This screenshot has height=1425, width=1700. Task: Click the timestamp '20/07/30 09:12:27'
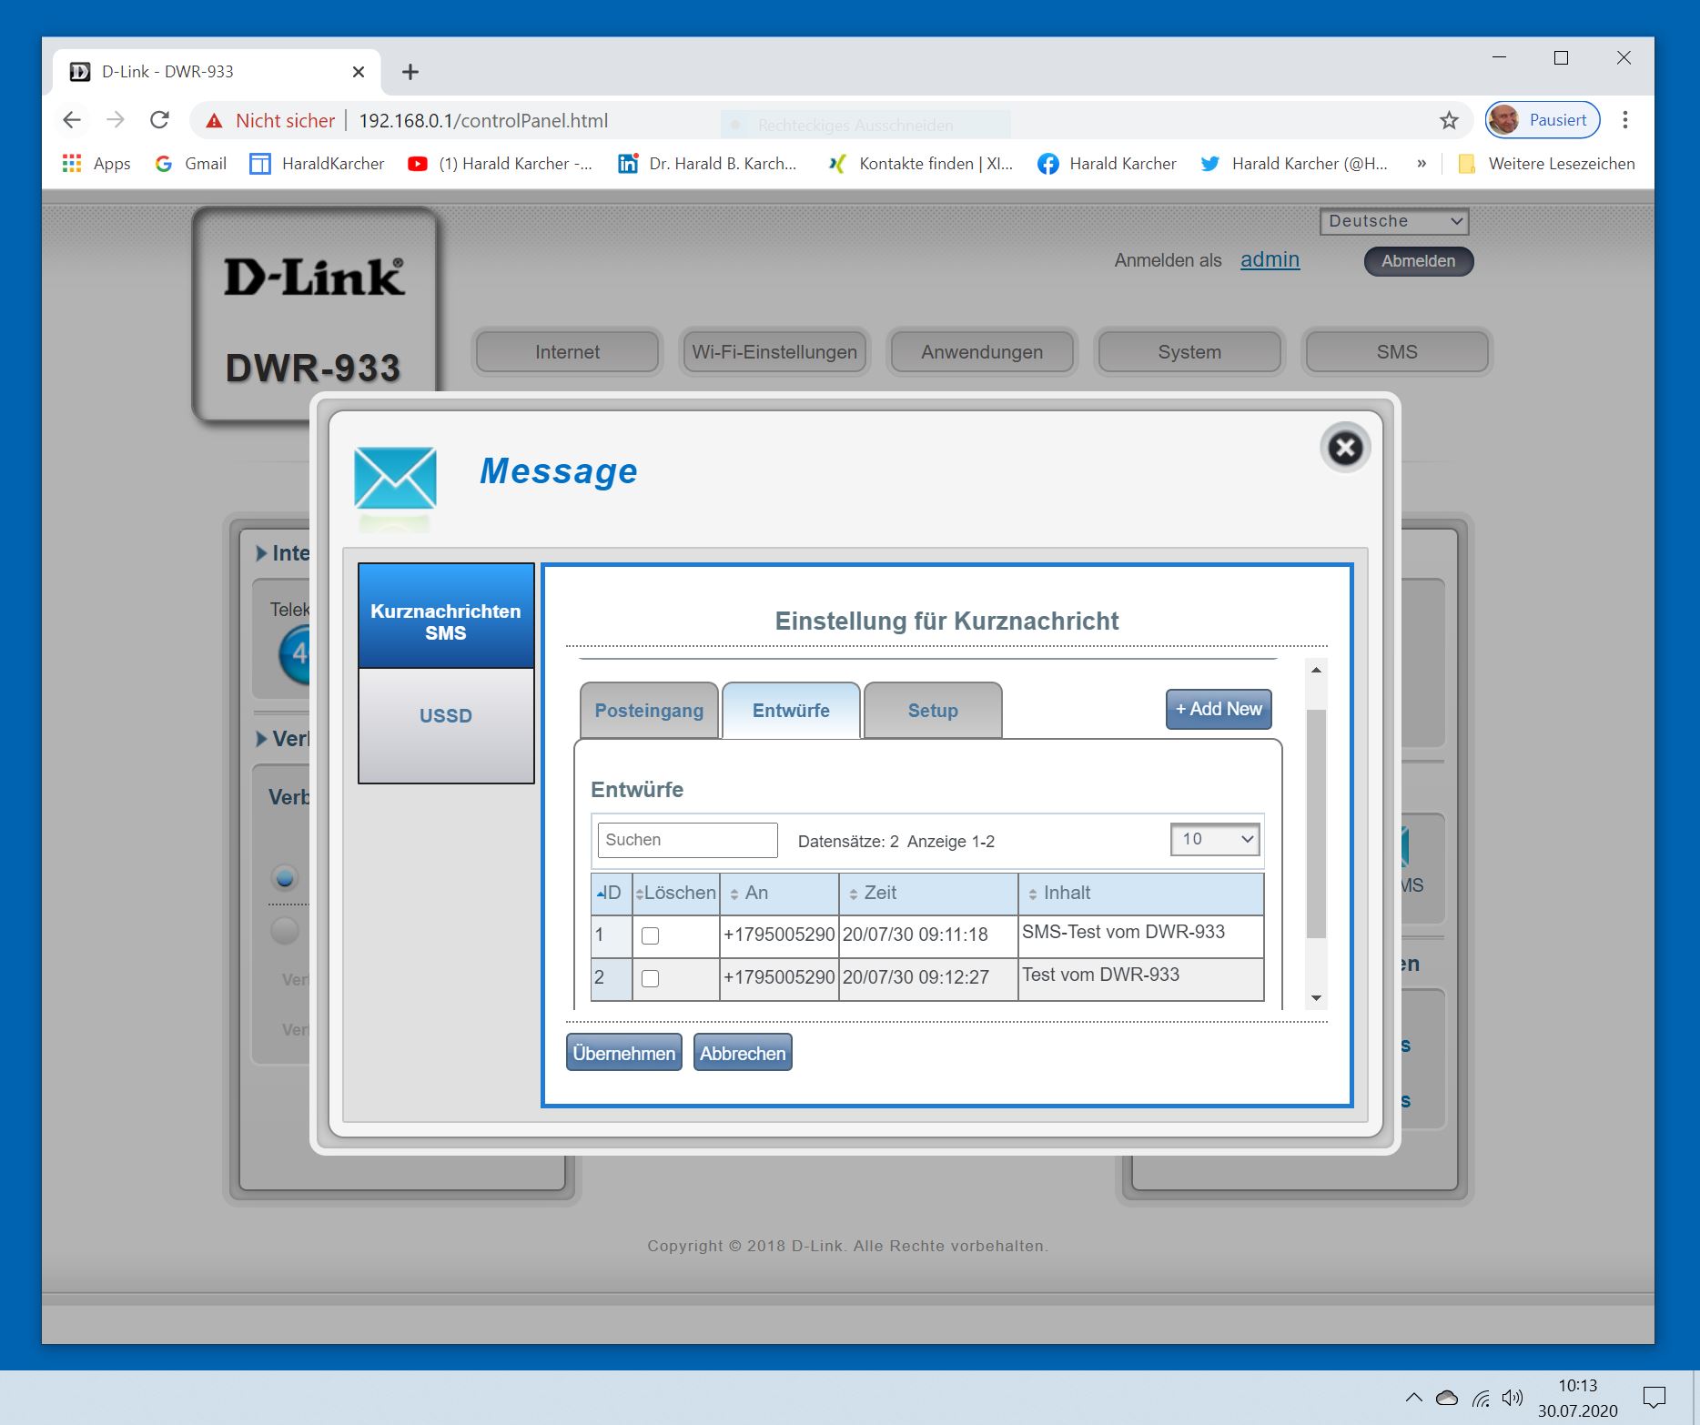[x=916, y=977]
